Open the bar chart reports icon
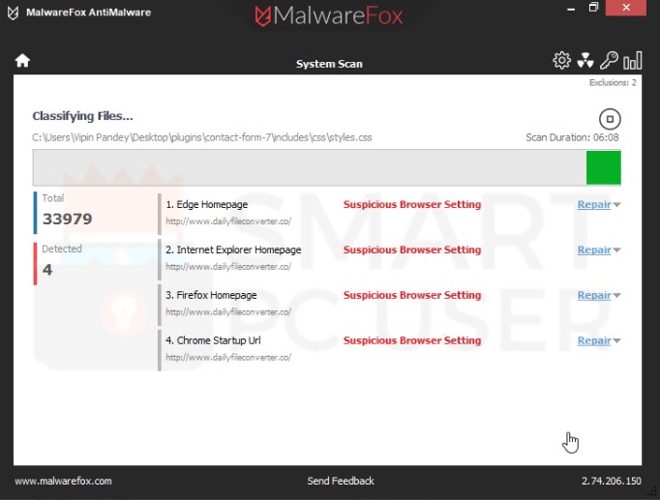 [x=633, y=60]
